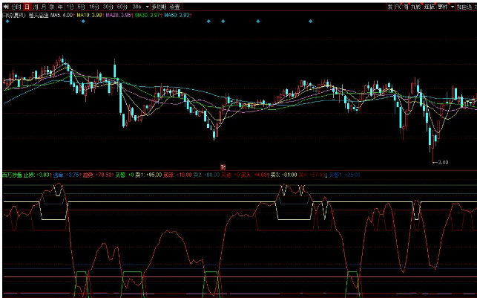Image resolution: width=477 pixels, height=298 pixels.
Task: Open the 设置 settings button
Action: (x=174, y=7)
